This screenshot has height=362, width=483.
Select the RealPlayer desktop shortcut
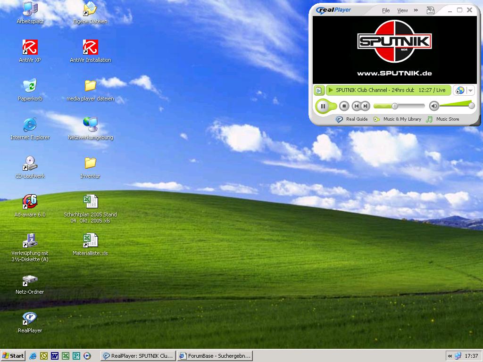(x=30, y=322)
